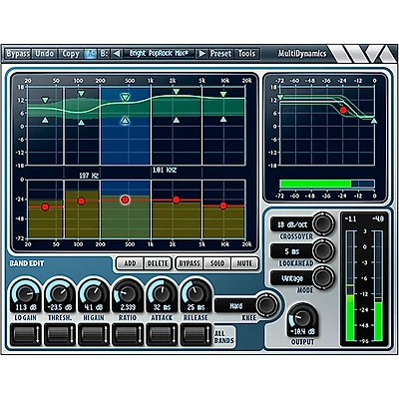Image resolution: width=399 pixels, height=399 pixels.
Task: Toggle the Bypass button in top bar
Action: click(18, 54)
